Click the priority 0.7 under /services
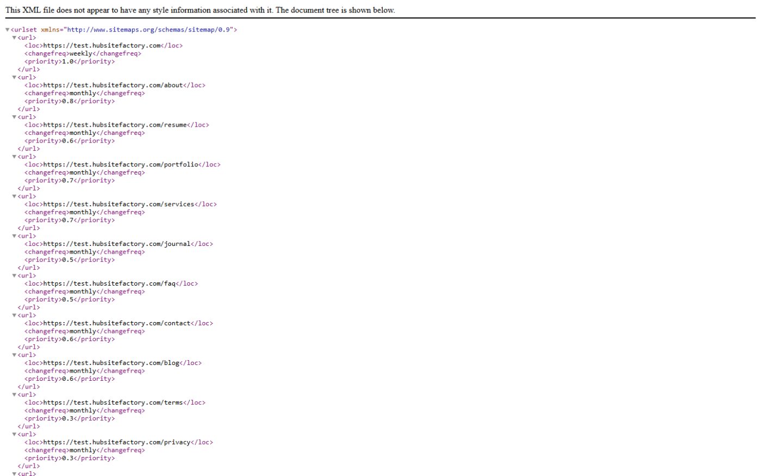This screenshot has width=761, height=476. 67,220
